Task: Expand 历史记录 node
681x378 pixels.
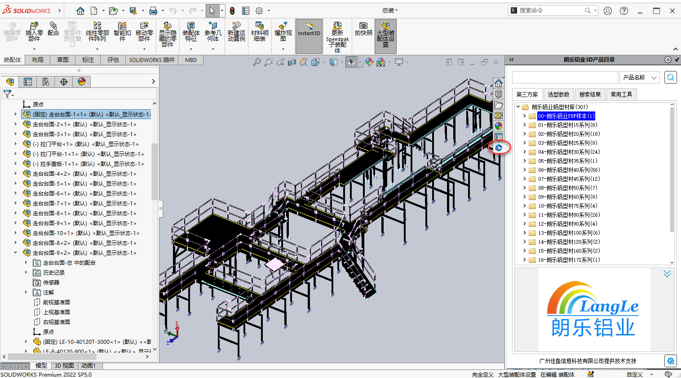Action: [x=26, y=272]
